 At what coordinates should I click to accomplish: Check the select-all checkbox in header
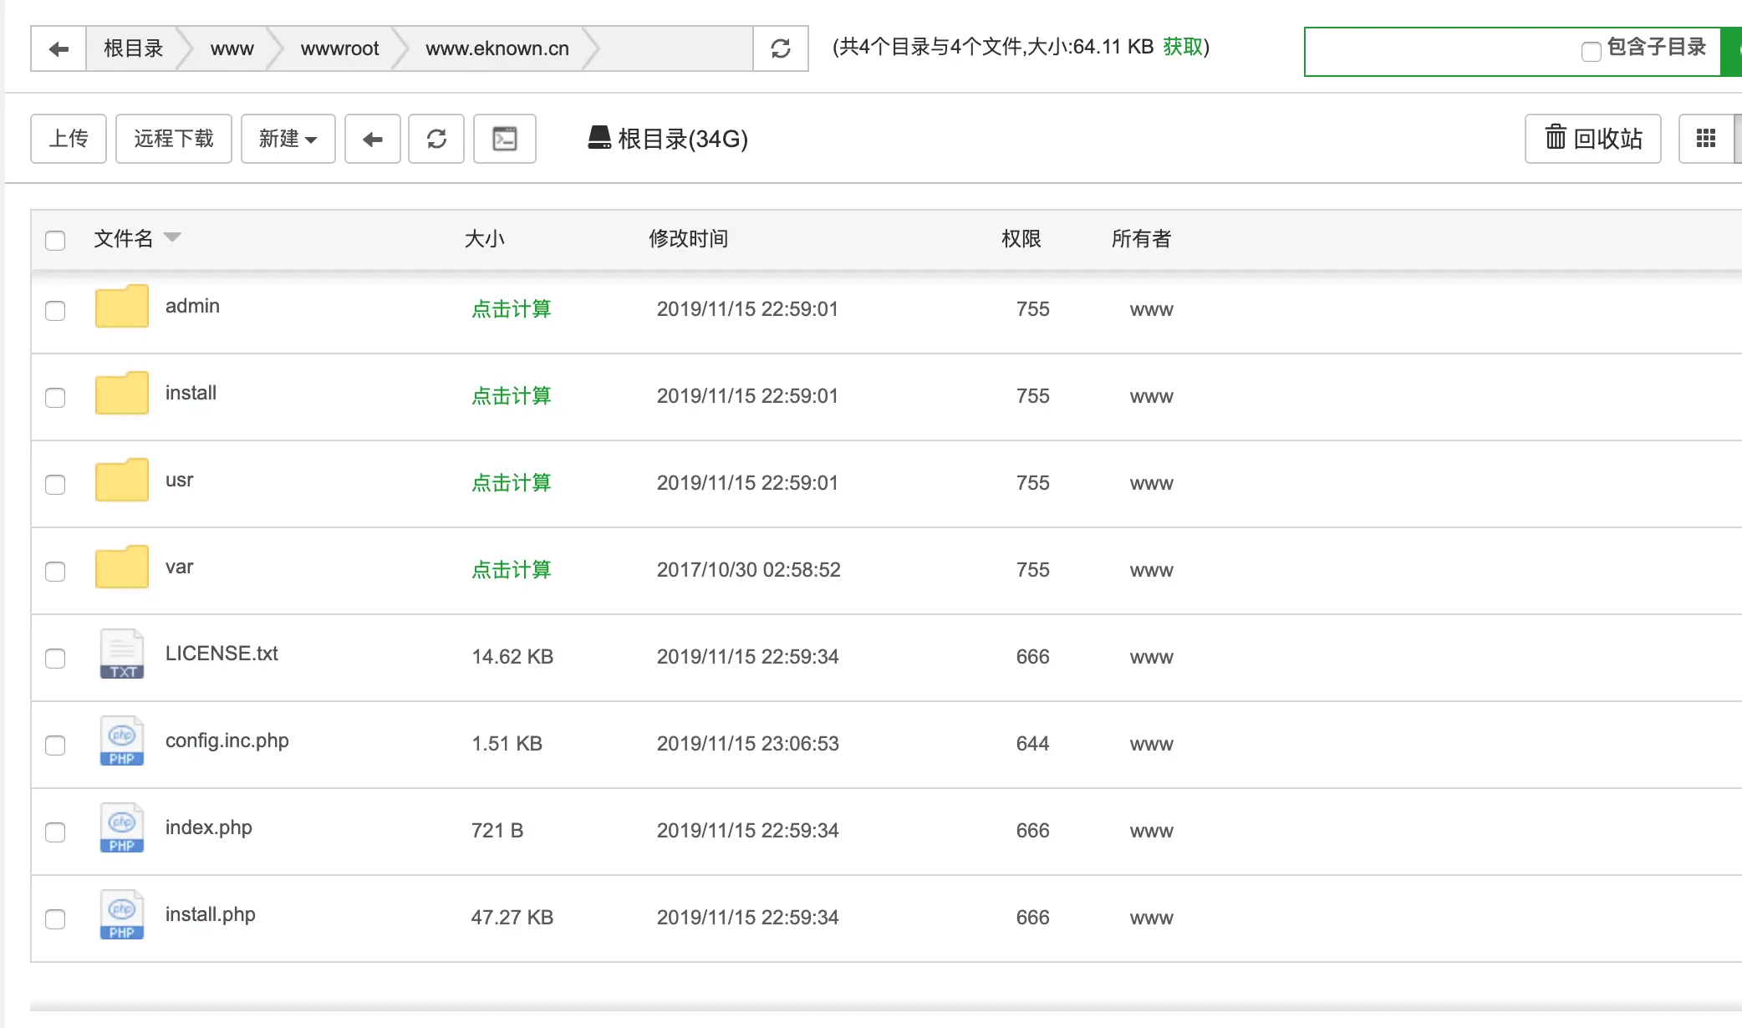[55, 241]
